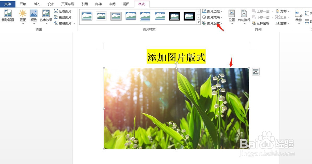
Task: Apply the second picture style with white frame
Action: tap(101, 16)
